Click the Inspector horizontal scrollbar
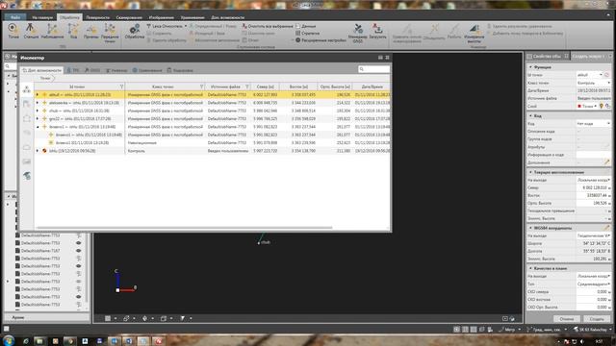 (184, 228)
